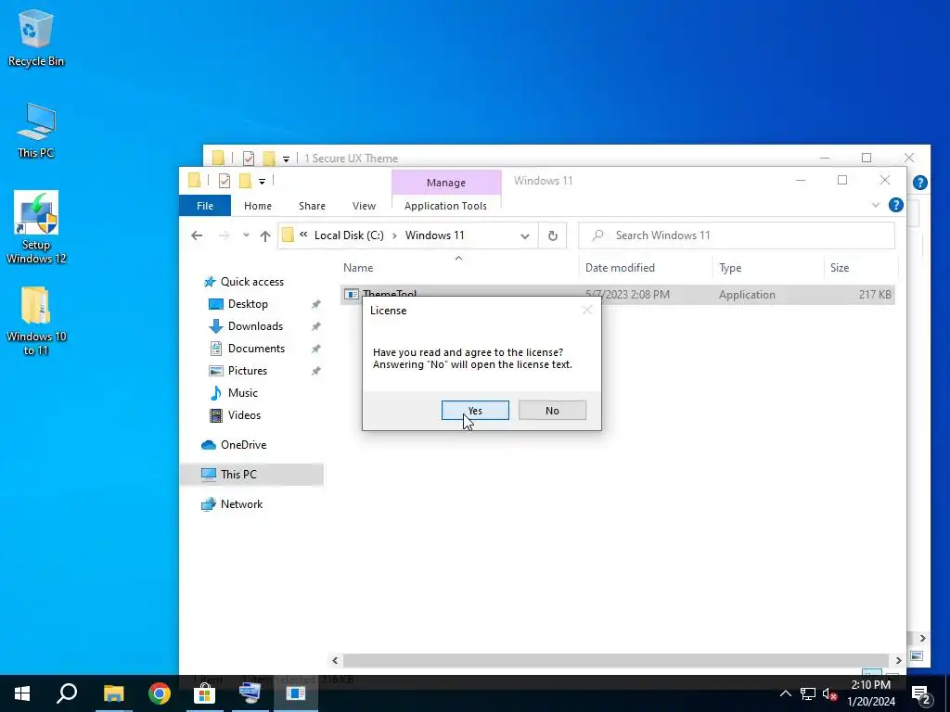Open the Windows Start menu
The height and width of the screenshot is (712, 950).
coord(22,693)
